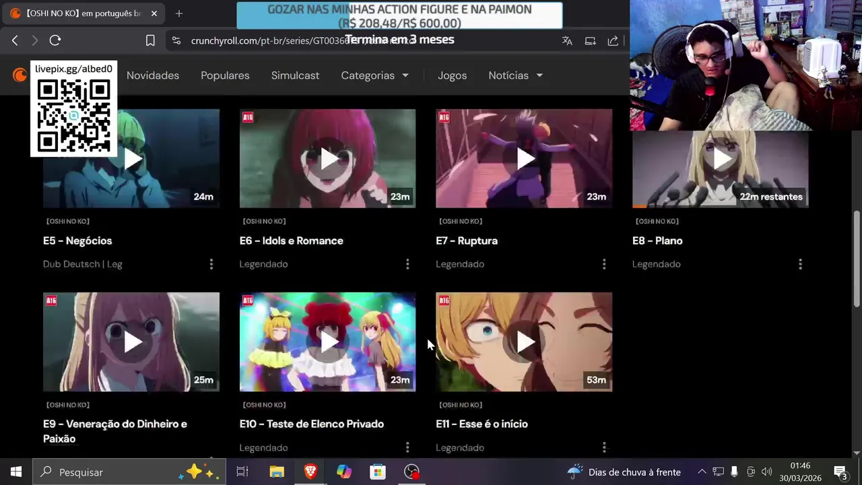
Task: Open episode title E11 – Esse é o início
Action: (x=482, y=424)
